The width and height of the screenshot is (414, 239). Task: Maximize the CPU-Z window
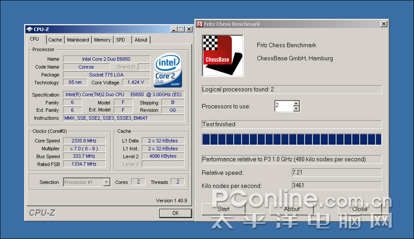tap(181, 29)
